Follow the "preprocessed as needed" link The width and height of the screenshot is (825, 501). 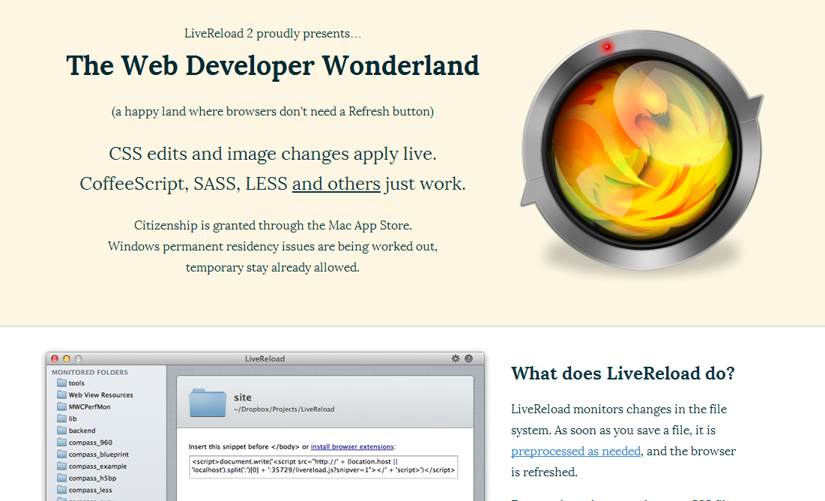[x=575, y=451]
